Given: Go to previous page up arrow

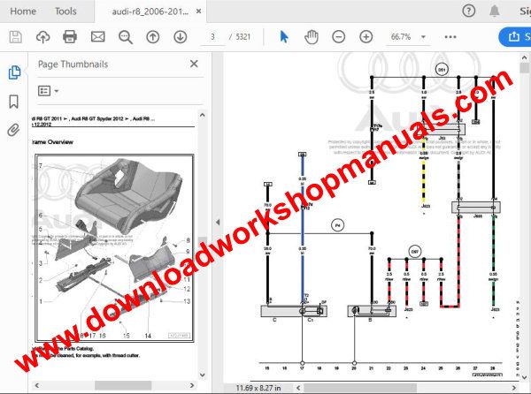Looking at the screenshot, I should click(153, 37).
